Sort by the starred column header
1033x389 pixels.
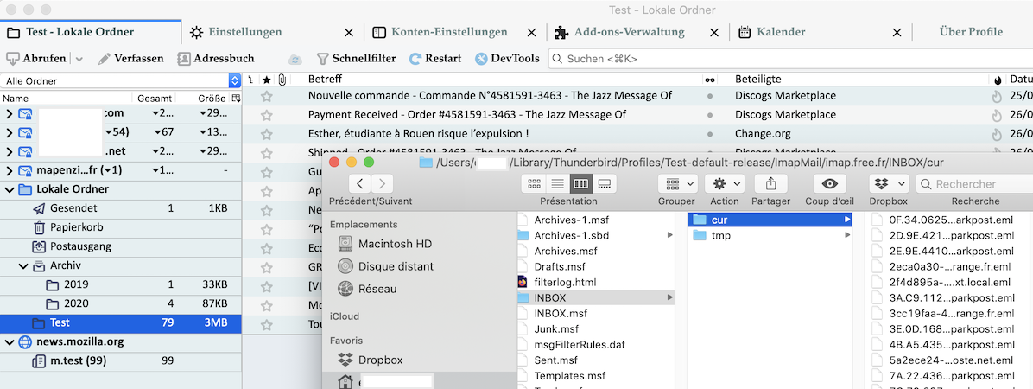click(x=266, y=80)
